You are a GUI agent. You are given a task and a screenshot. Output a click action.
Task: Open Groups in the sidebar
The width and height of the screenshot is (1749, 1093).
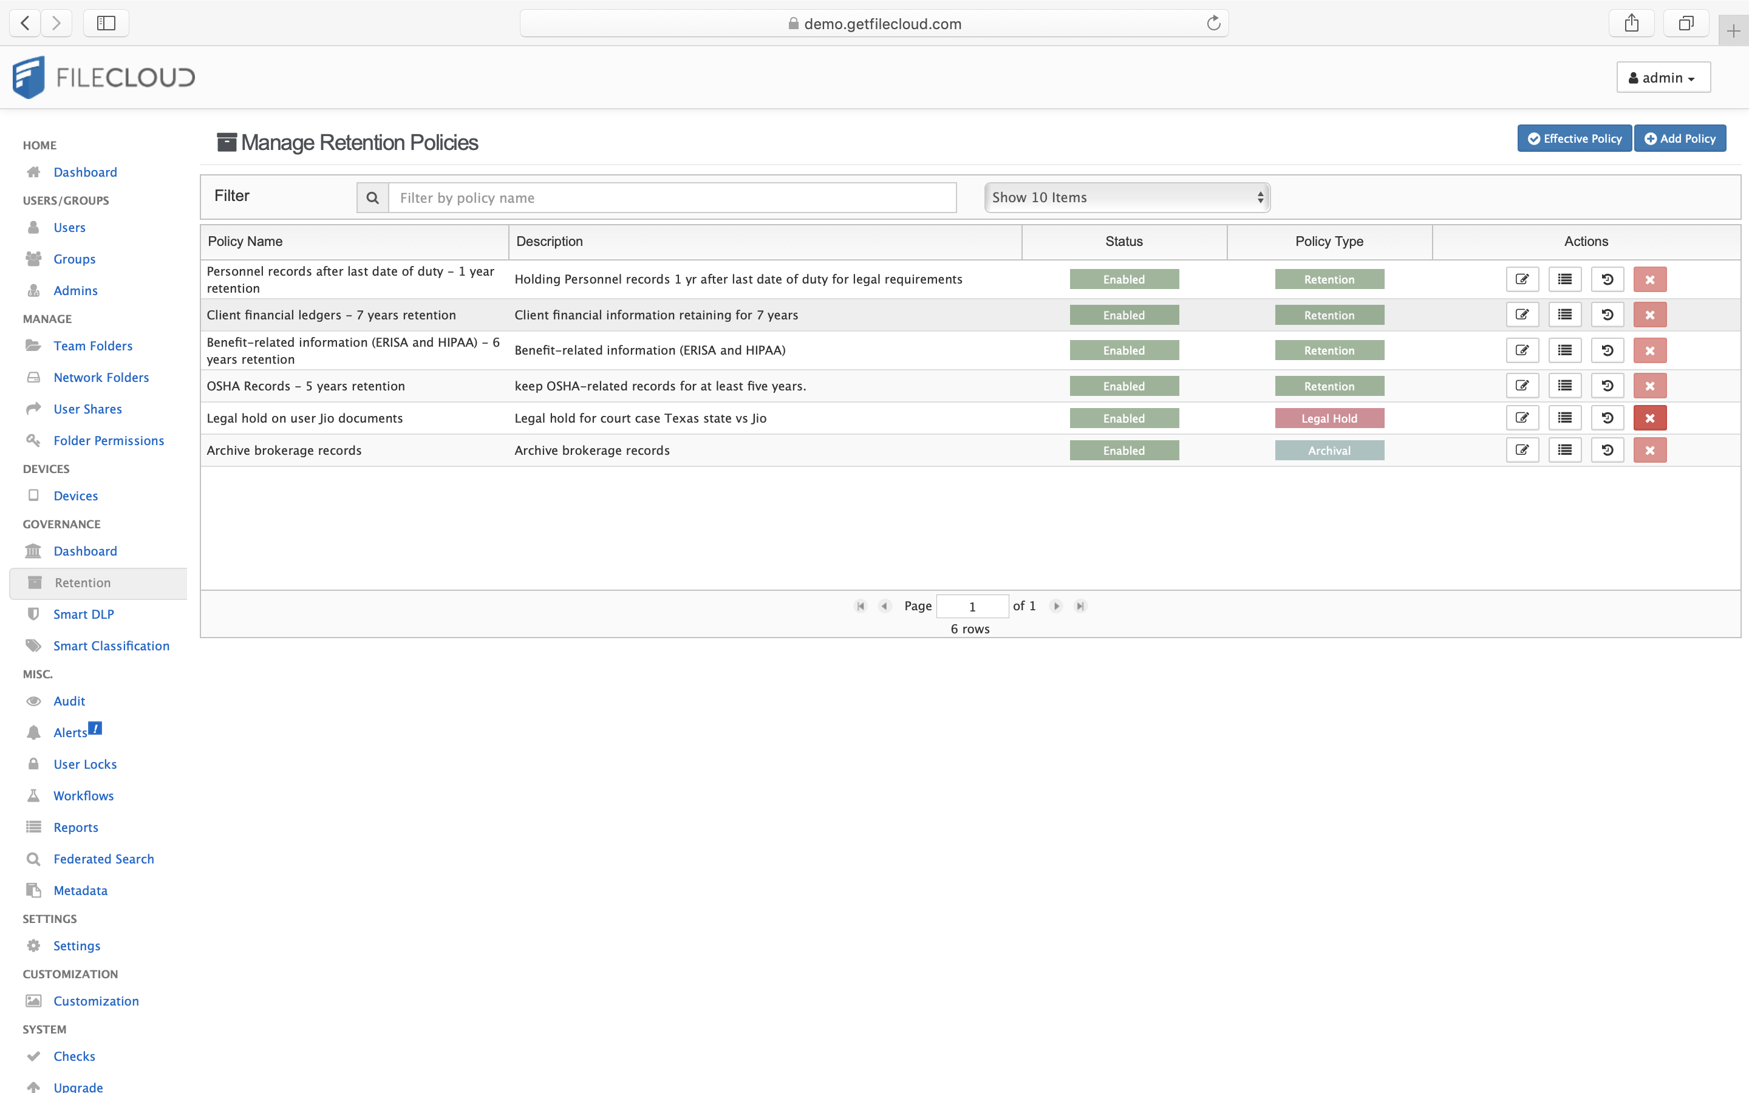(x=75, y=259)
